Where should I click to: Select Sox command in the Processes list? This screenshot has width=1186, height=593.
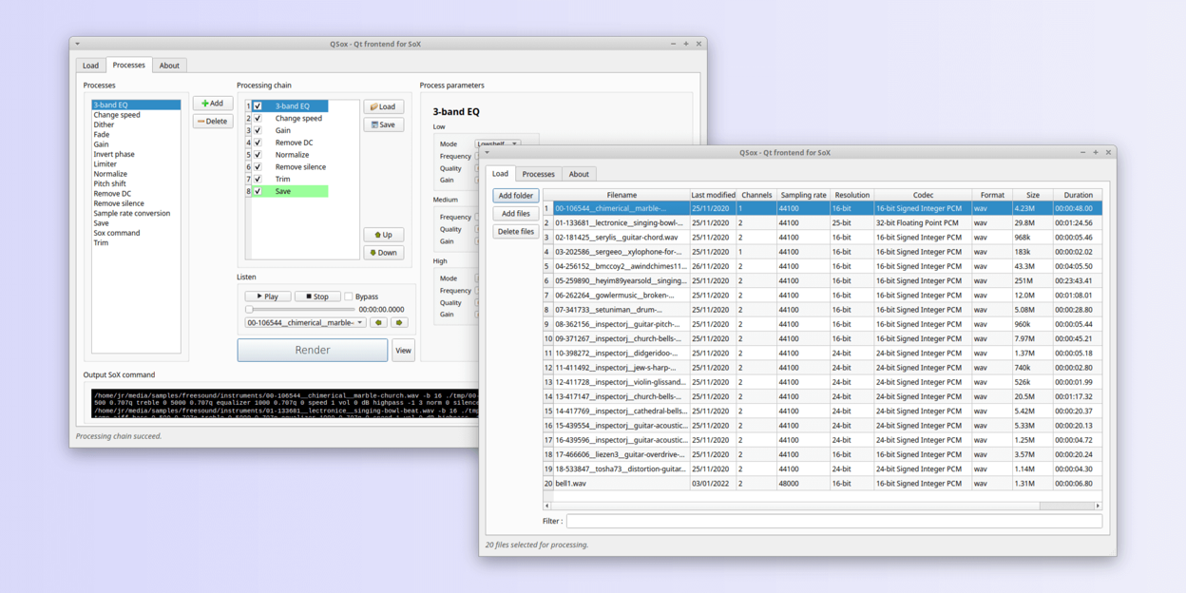pyautogui.click(x=136, y=233)
